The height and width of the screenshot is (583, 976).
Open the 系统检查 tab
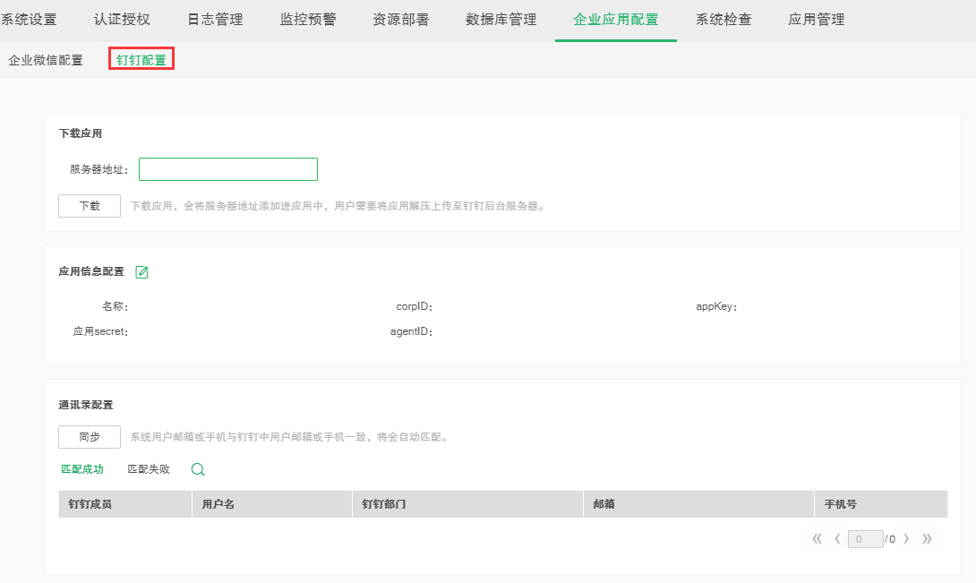pyautogui.click(x=723, y=20)
